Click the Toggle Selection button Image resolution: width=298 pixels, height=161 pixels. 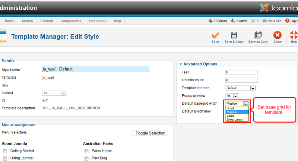pyautogui.click(x=150, y=133)
